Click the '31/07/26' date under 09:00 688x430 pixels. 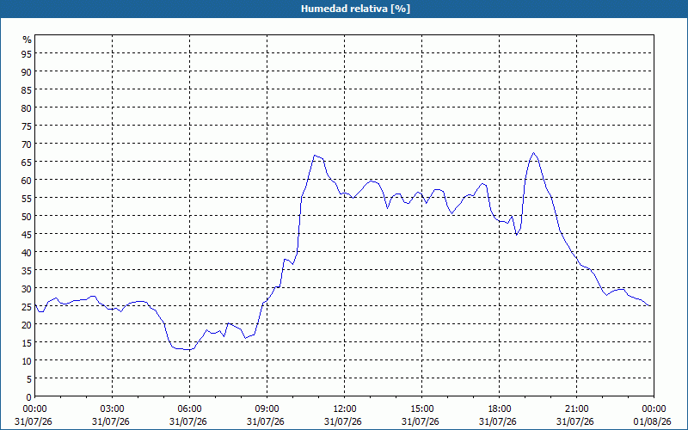(266, 421)
